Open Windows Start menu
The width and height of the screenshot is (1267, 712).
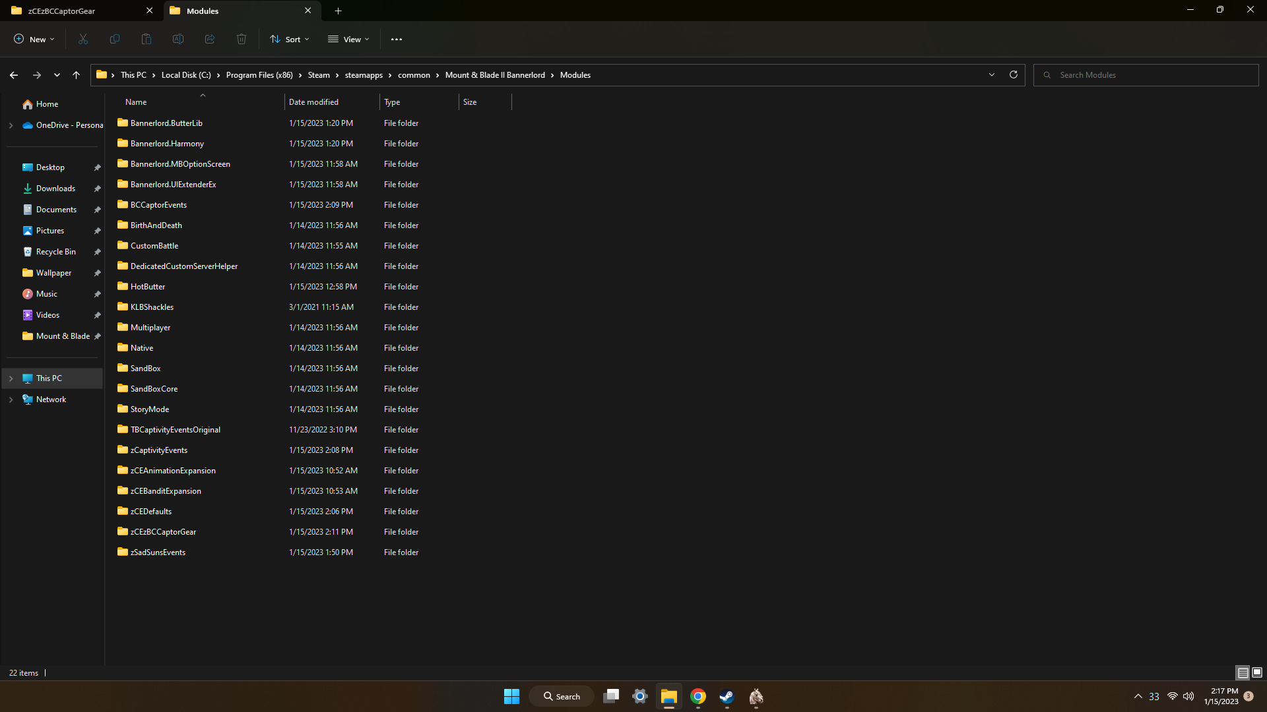tap(511, 696)
